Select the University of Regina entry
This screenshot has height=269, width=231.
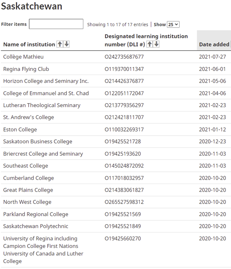coord(116,250)
